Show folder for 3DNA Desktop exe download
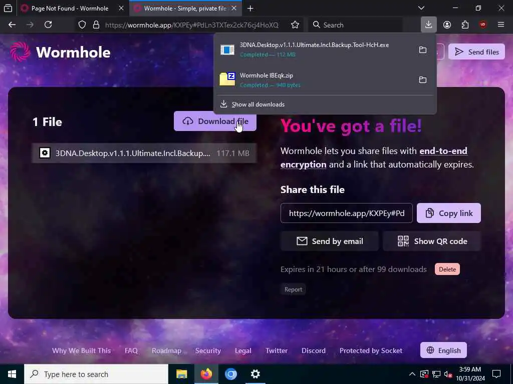The height and width of the screenshot is (384, 513). point(423,49)
